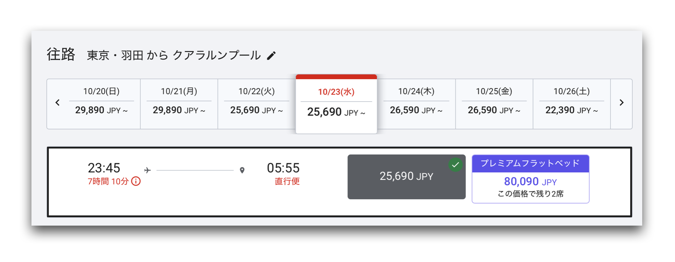This screenshot has height=262, width=675.
Task: Select the 10/26(土) date tab
Action: pyautogui.click(x=572, y=104)
